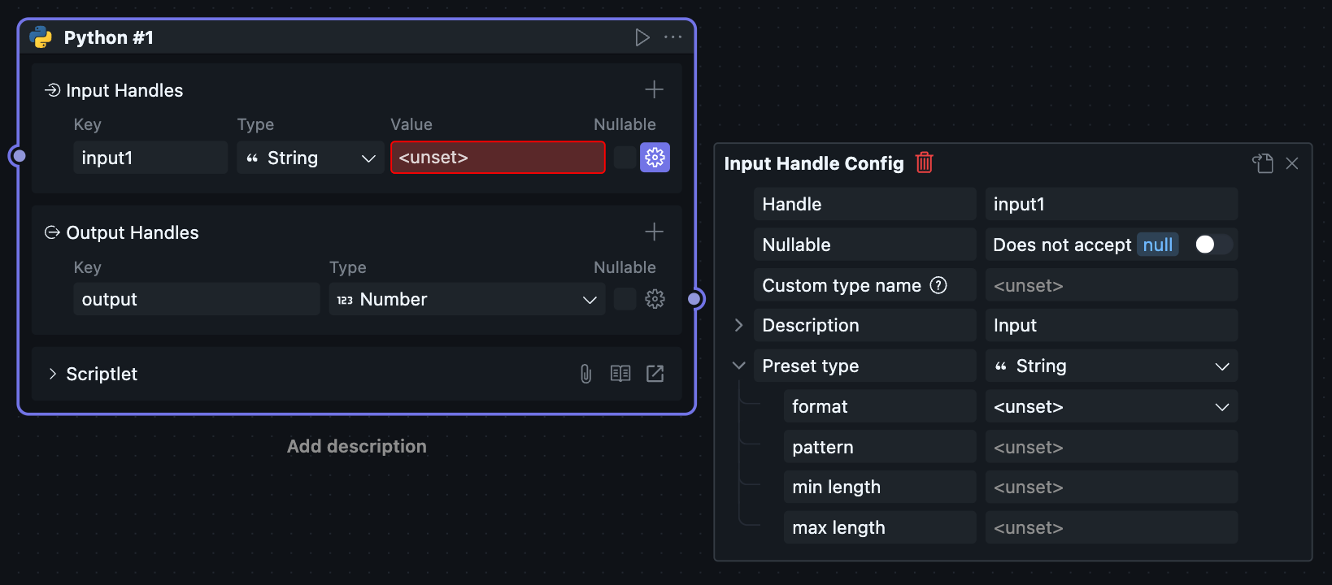Delete handle using the red trash icon
The height and width of the screenshot is (585, 1332).
click(x=925, y=163)
